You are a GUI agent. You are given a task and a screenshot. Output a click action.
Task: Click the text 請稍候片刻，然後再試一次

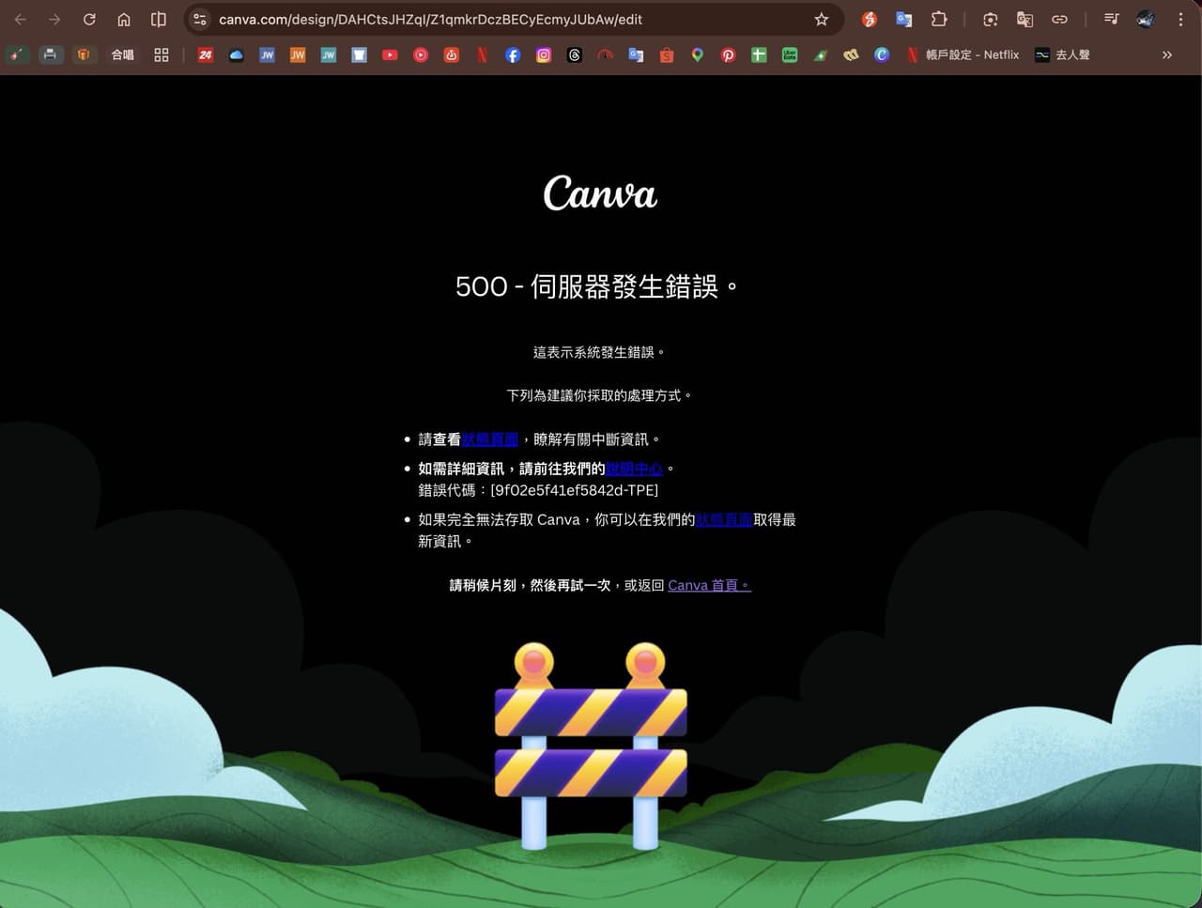[530, 585]
